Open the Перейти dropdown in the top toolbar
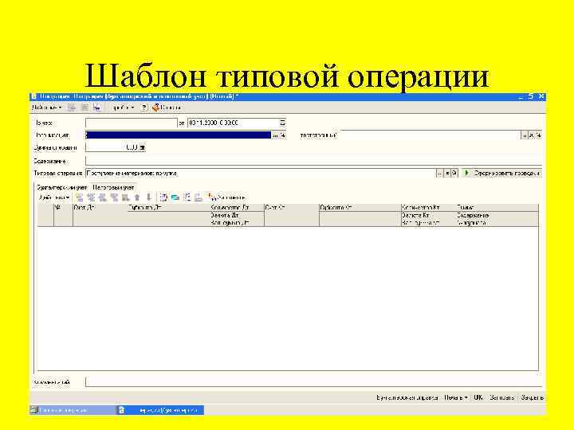The image size is (574, 430). pyautogui.click(x=124, y=107)
